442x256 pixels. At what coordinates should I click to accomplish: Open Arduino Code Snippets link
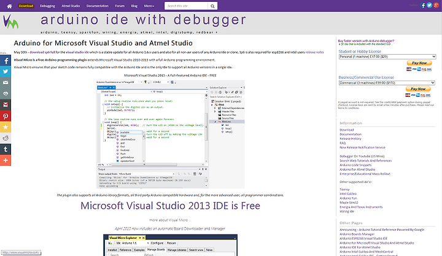click(x=355, y=165)
